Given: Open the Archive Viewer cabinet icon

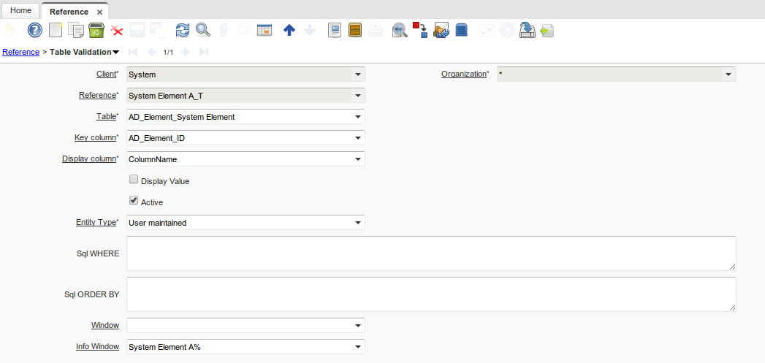Looking at the screenshot, I should [354, 30].
